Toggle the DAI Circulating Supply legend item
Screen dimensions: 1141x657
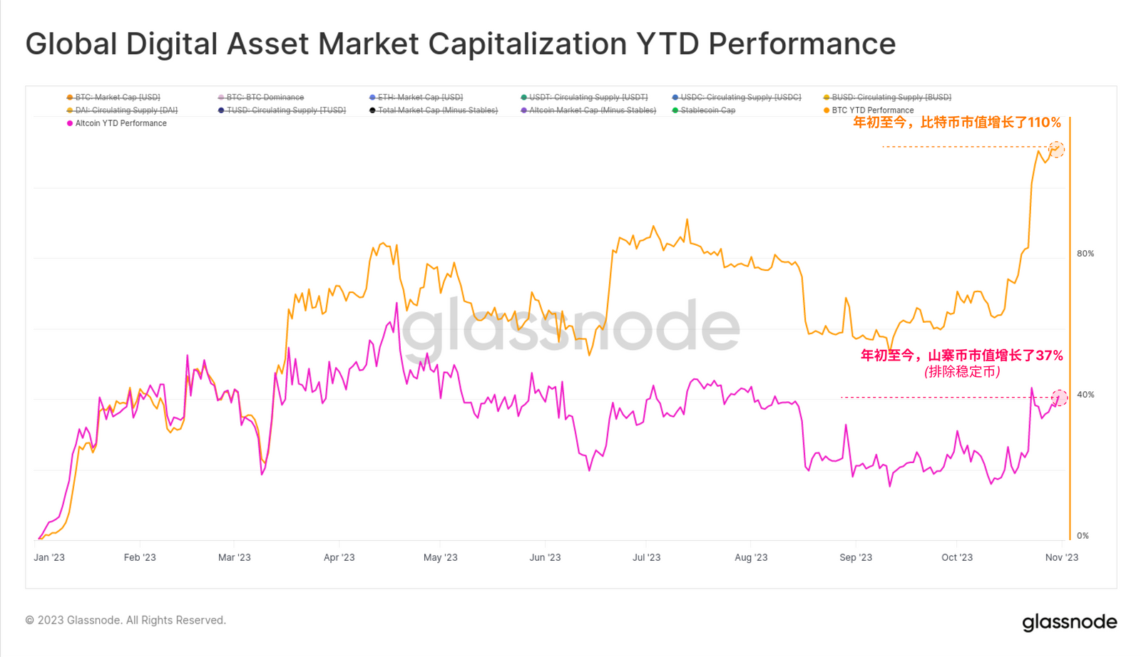(x=122, y=110)
